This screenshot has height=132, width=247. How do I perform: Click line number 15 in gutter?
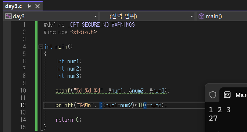coord(23,127)
